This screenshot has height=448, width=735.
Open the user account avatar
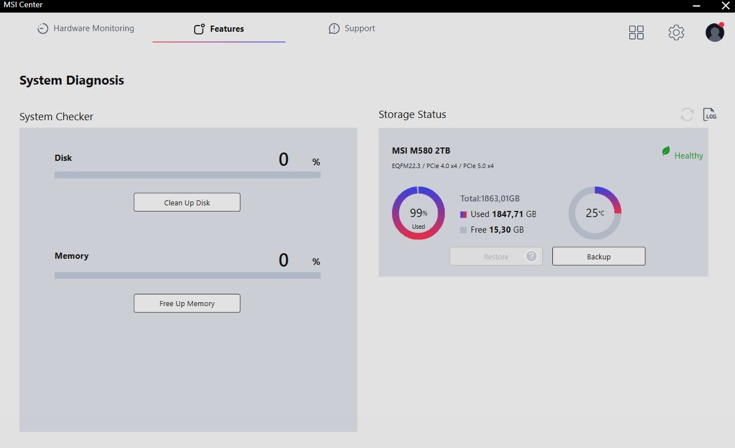(x=715, y=32)
